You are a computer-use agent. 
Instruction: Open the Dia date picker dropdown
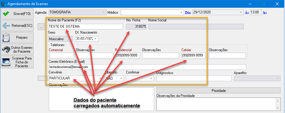click(241, 12)
